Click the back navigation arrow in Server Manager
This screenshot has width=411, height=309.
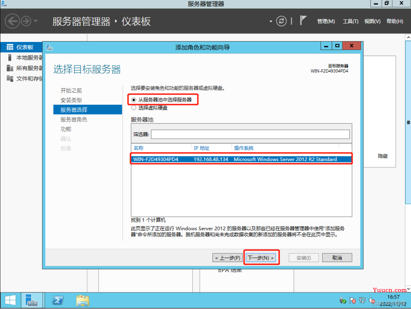click(x=12, y=21)
